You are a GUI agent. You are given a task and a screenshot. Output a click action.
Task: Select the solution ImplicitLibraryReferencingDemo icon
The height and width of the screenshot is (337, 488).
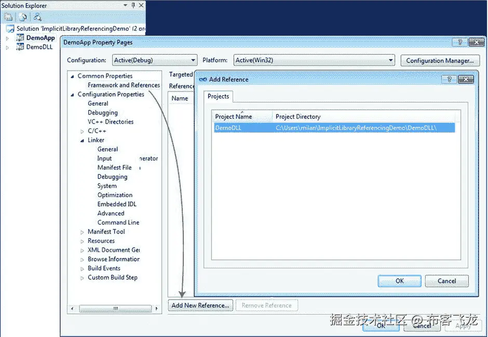click(10, 29)
